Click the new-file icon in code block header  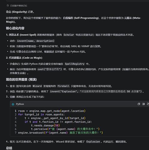(148, 104)
